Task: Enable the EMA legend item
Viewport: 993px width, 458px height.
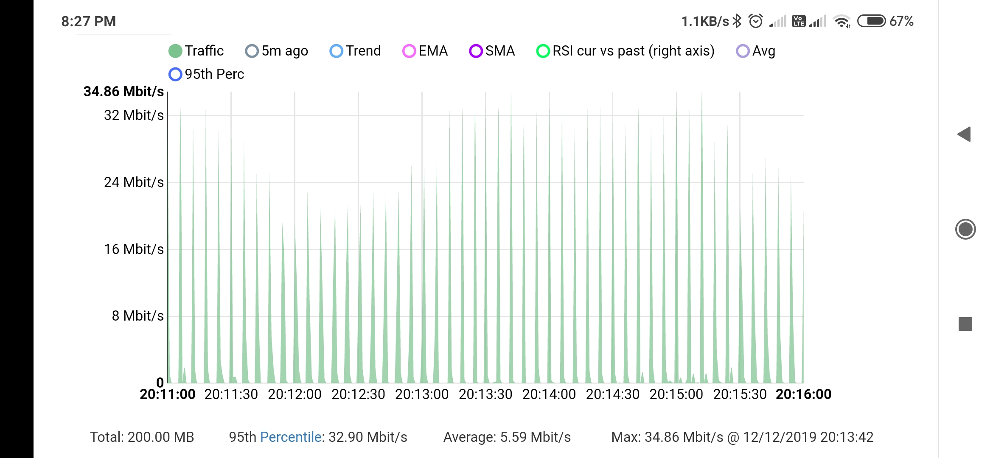Action: [x=425, y=51]
